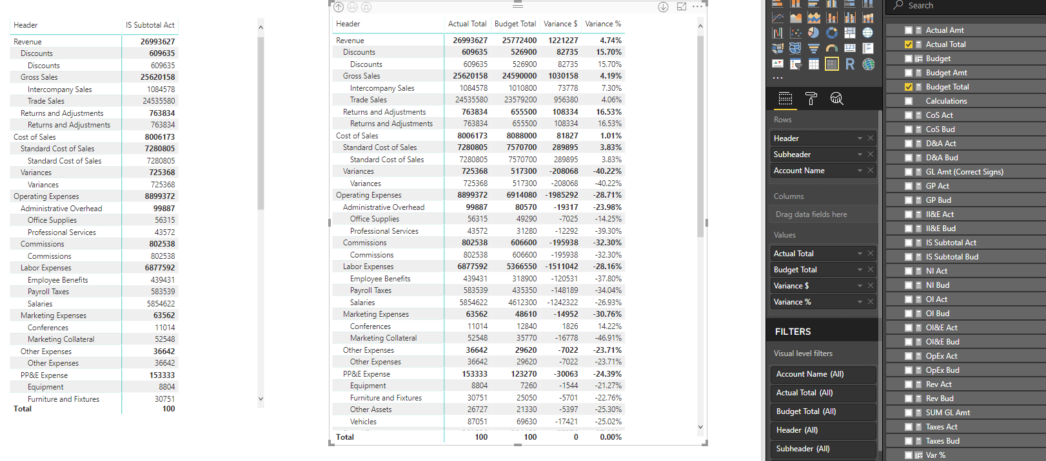The image size is (1046, 461).
Task: Open dropdown for Actual Total value field
Action: [x=860, y=254]
